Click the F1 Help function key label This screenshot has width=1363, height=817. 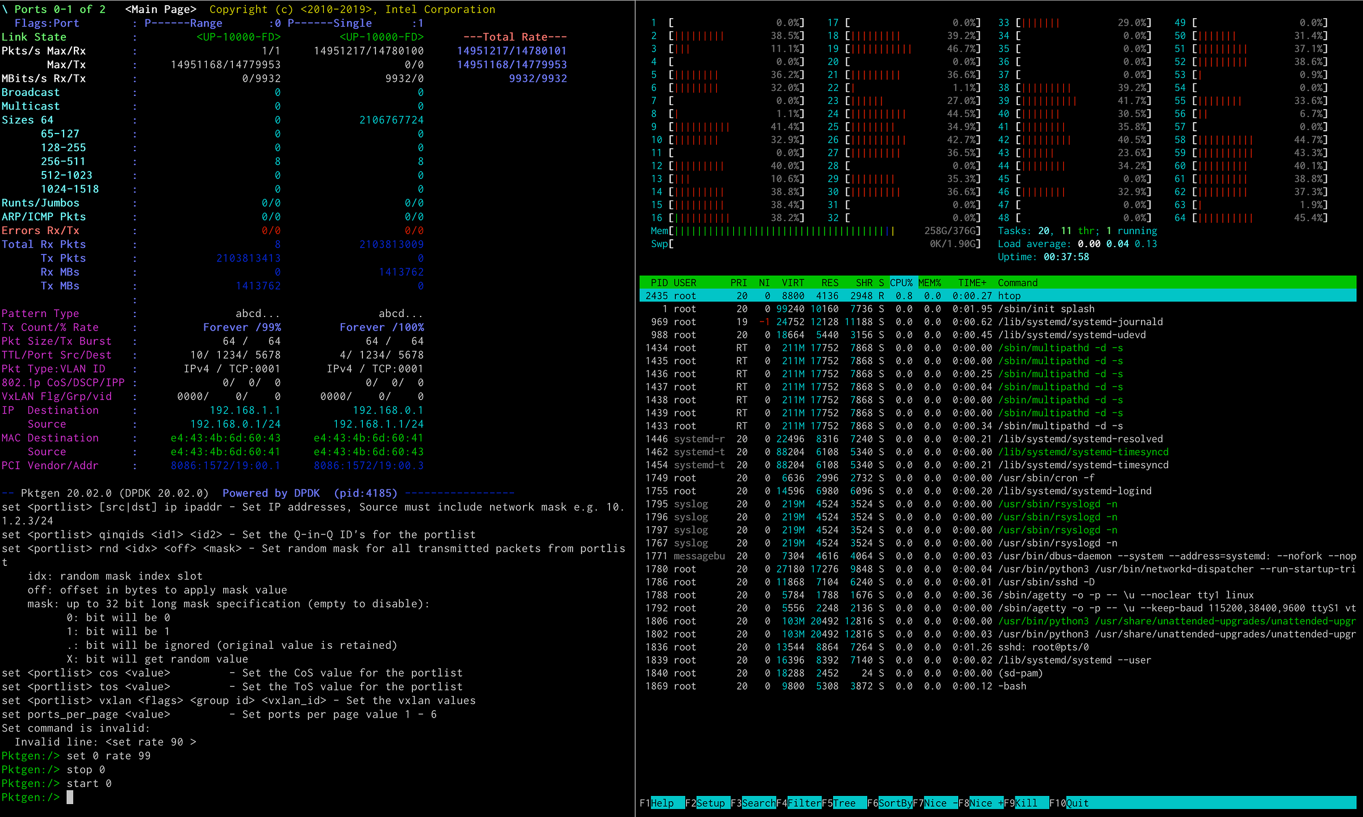[x=662, y=803]
